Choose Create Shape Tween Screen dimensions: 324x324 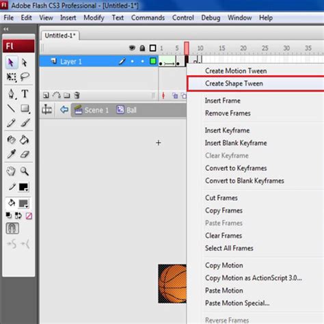pos(256,83)
